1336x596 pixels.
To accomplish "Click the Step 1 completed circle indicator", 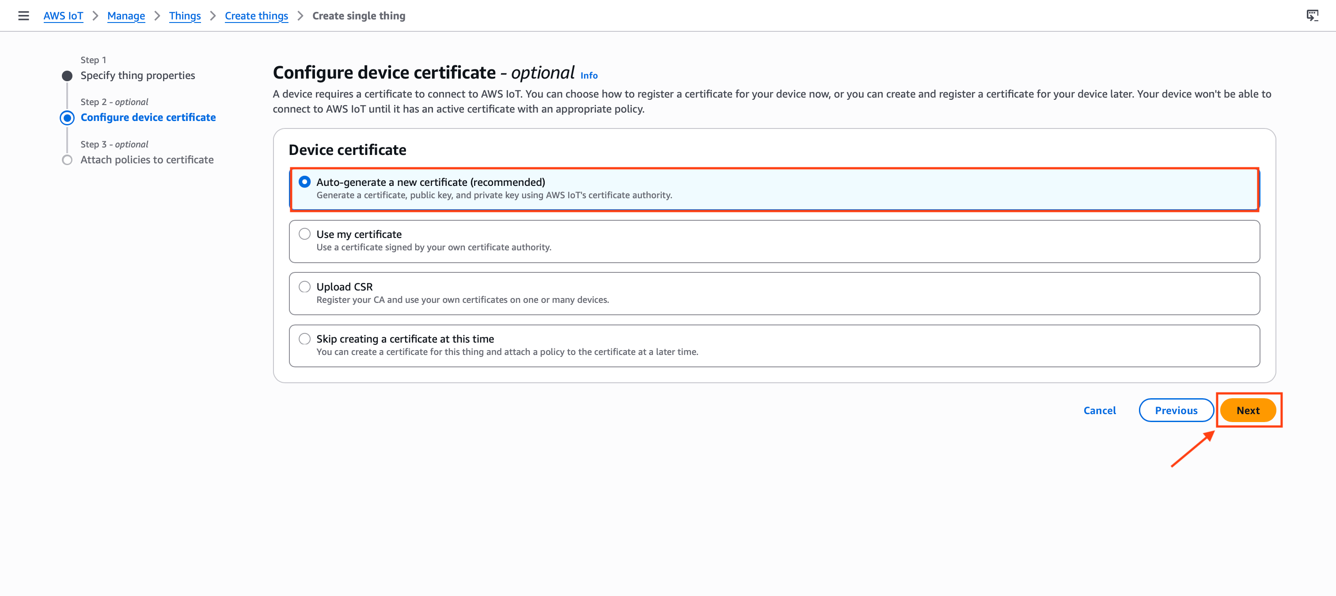I will [68, 75].
